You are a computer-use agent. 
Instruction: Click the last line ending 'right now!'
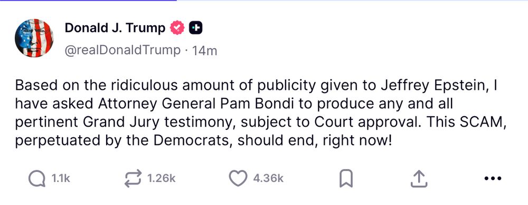point(204,141)
